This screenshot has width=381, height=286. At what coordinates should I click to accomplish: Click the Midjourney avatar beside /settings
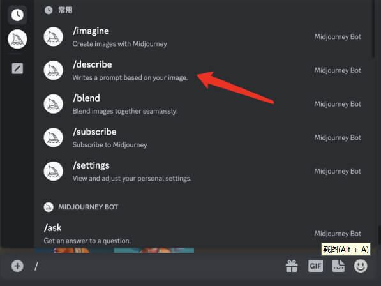click(53, 171)
